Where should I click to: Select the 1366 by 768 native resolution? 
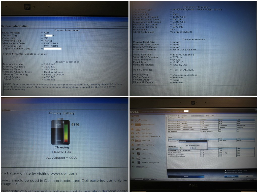pyautogui.click(x=180, y=65)
